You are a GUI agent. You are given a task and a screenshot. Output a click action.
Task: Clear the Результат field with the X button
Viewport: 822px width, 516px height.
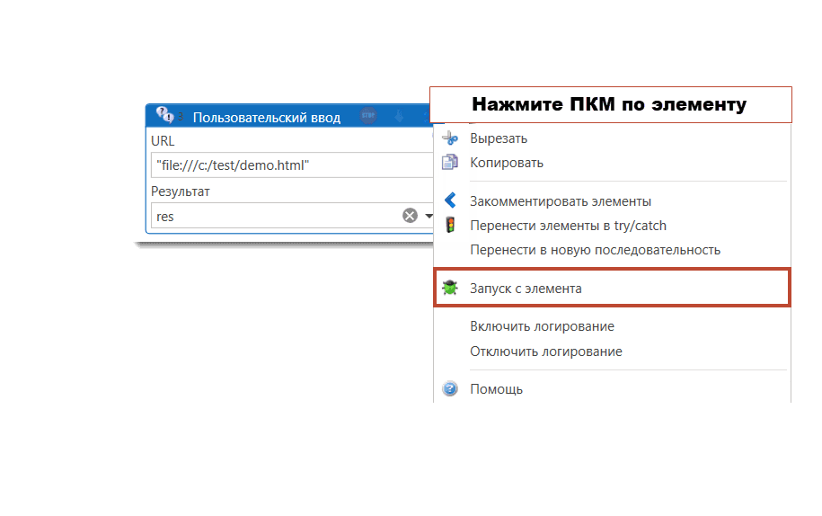point(410,216)
